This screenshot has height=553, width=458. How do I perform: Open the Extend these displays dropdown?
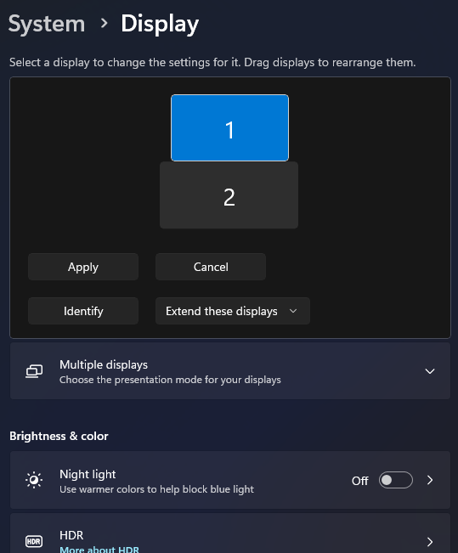click(233, 311)
